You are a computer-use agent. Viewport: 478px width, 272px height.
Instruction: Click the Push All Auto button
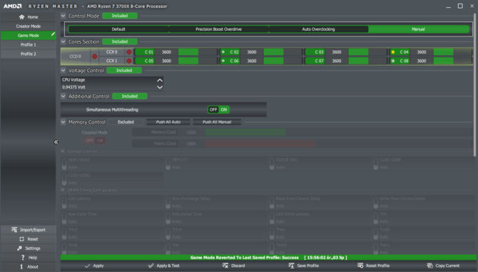tap(168, 122)
